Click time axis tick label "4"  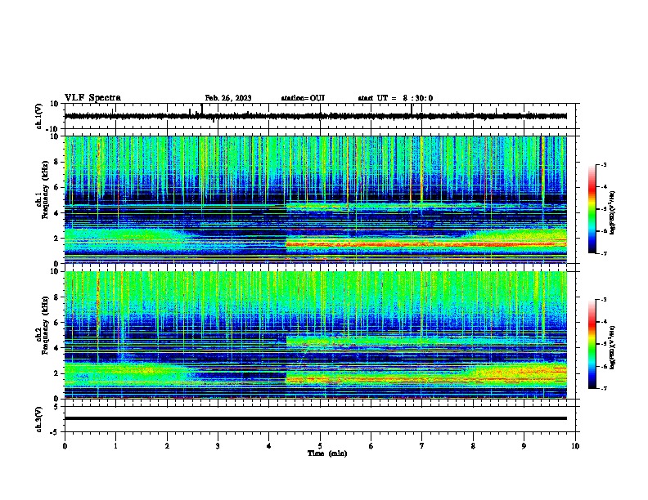coord(268,446)
